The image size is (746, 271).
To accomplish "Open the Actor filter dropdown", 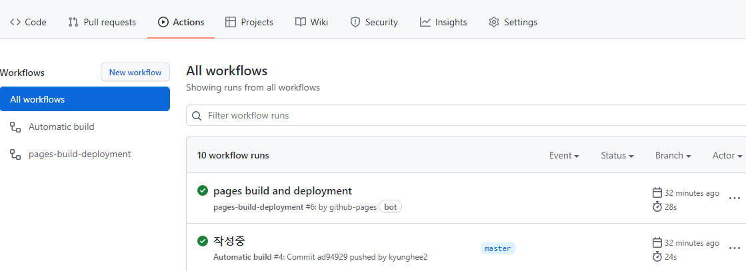I will [727, 155].
